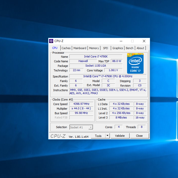This screenshot has width=178, height=178.
Task: Click the Cores value 4
Action: [x=119, y=127]
